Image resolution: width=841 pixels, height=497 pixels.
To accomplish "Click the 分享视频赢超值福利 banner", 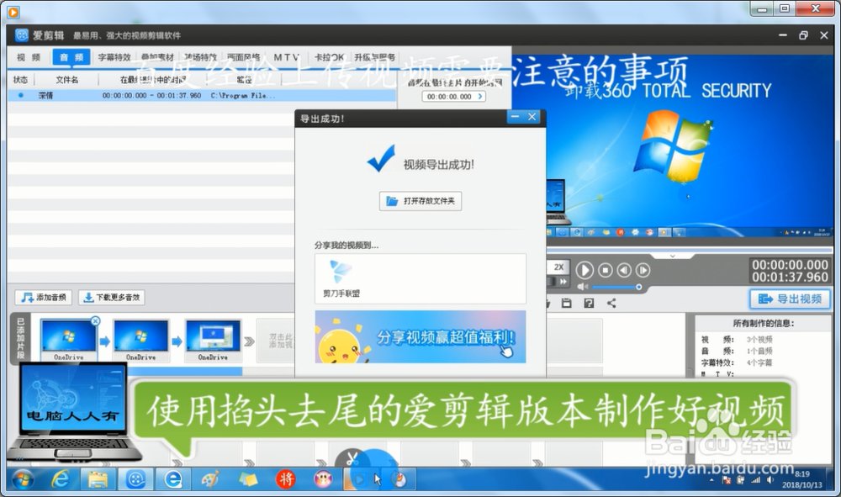I will click(420, 336).
